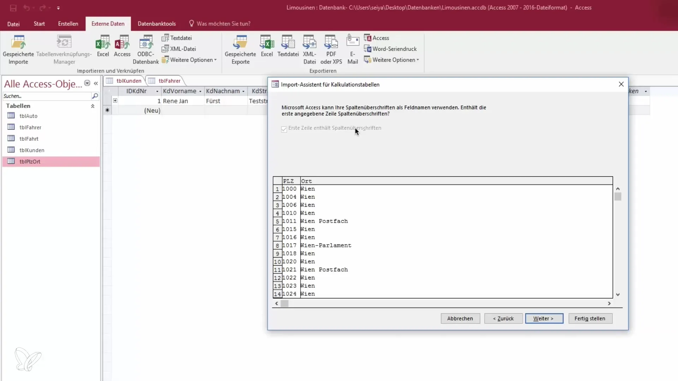Select Externe Daten ribbon tab
Viewport: 678px width, 381px height.
click(108, 24)
